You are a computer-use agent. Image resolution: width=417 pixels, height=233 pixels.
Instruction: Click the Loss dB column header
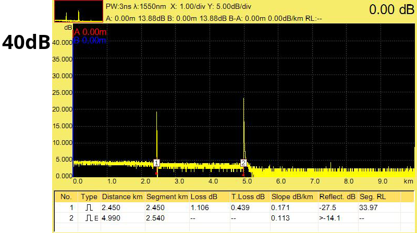pos(204,197)
